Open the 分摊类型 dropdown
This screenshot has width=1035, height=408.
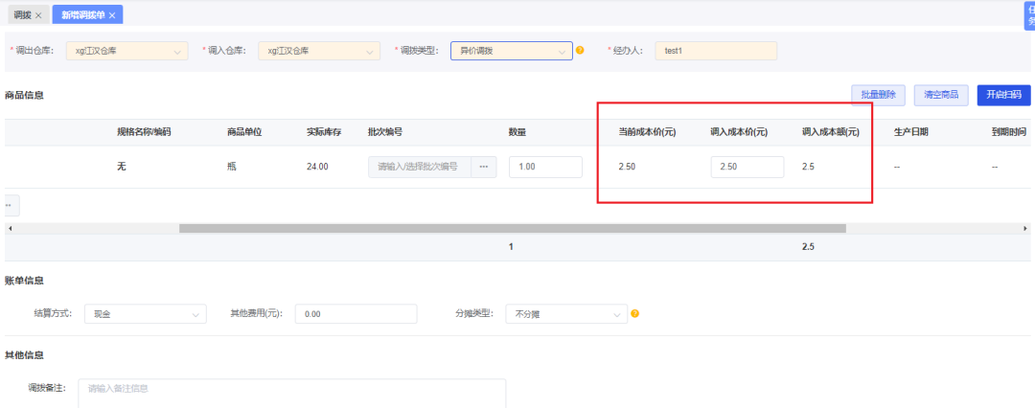tap(566, 314)
